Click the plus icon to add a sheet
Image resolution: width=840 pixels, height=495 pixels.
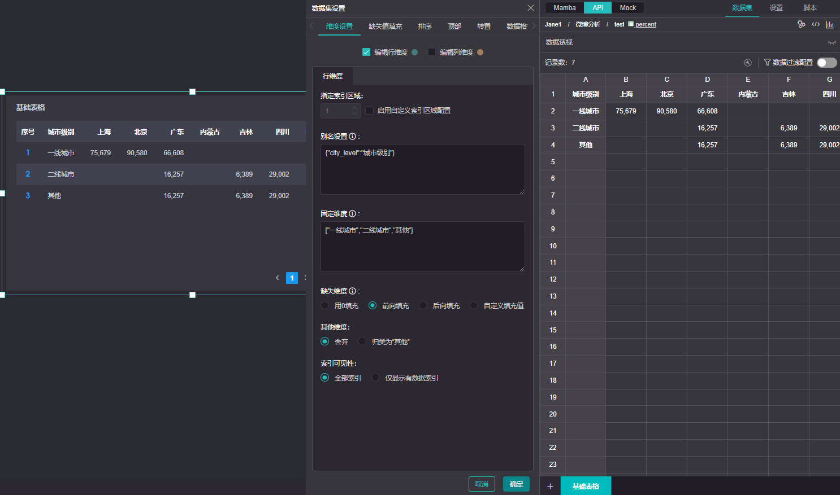(550, 486)
